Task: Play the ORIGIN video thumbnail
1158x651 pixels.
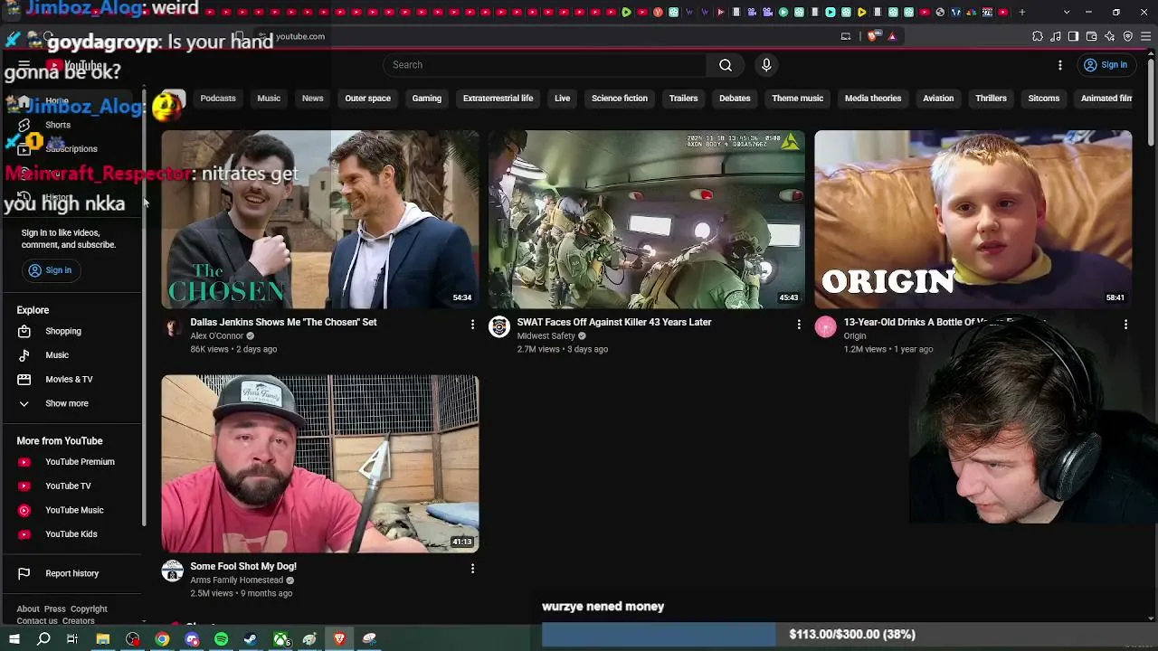Action: click(973, 220)
